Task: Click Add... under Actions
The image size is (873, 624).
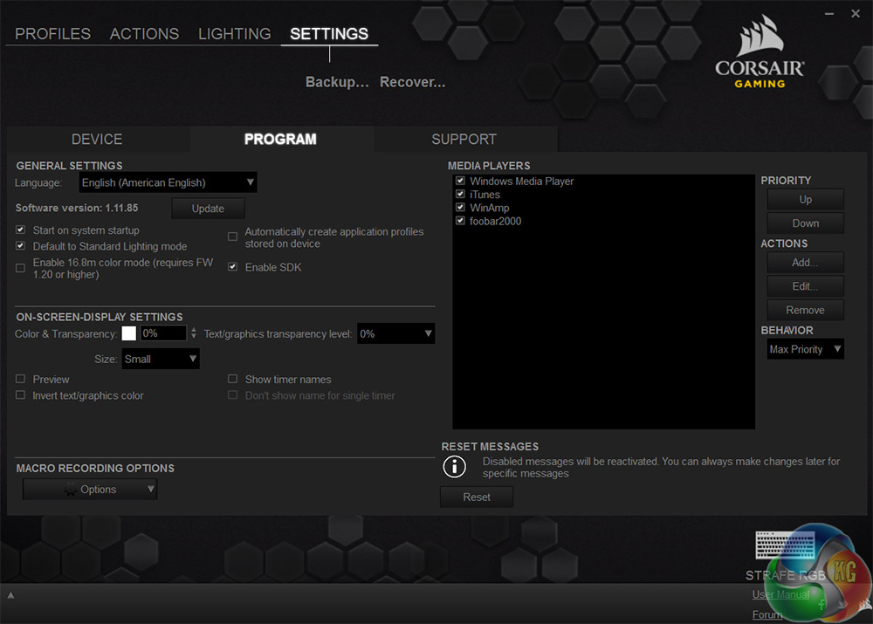Action: click(x=805, y=262)
